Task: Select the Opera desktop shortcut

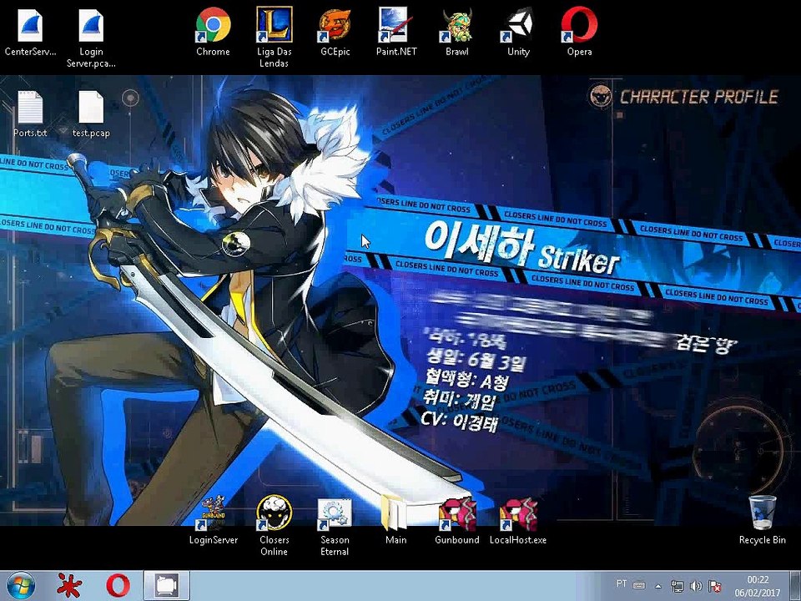Action: click(x=579, y=33)
